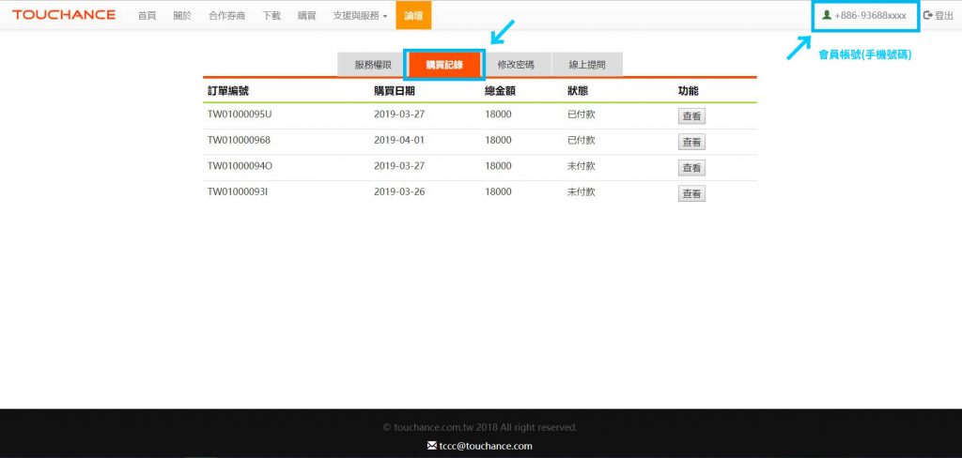
Task: Switch to the 修改密碼 tab
Action: [x=516, y=65]
